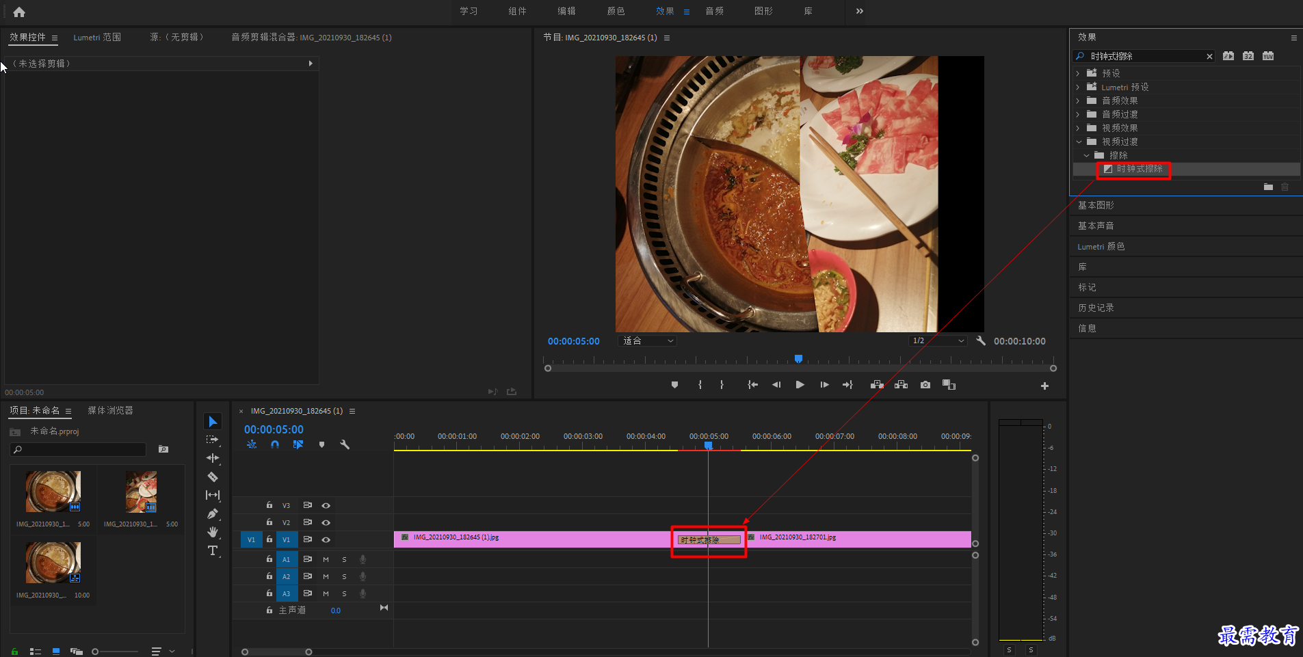Open the program monitor button editor plus
This screenshot has height=657, width=1303.
click(x=1044, y=386)
